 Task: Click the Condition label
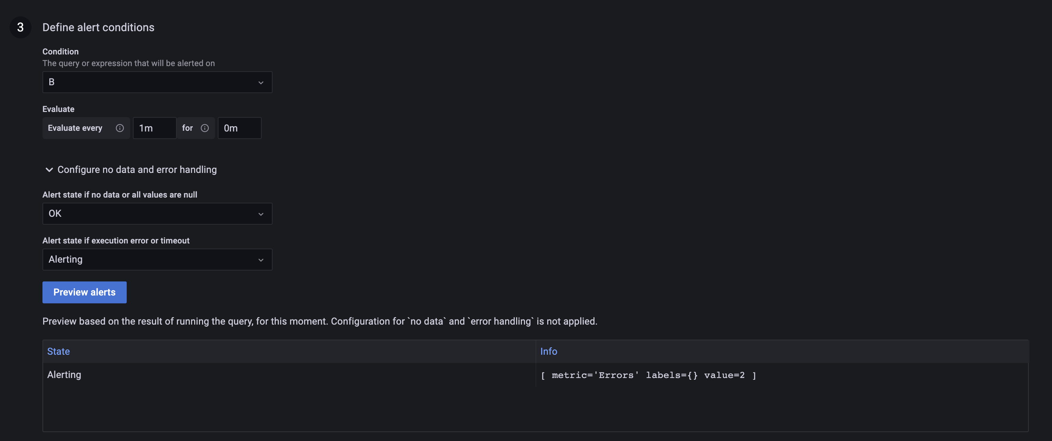60,51
